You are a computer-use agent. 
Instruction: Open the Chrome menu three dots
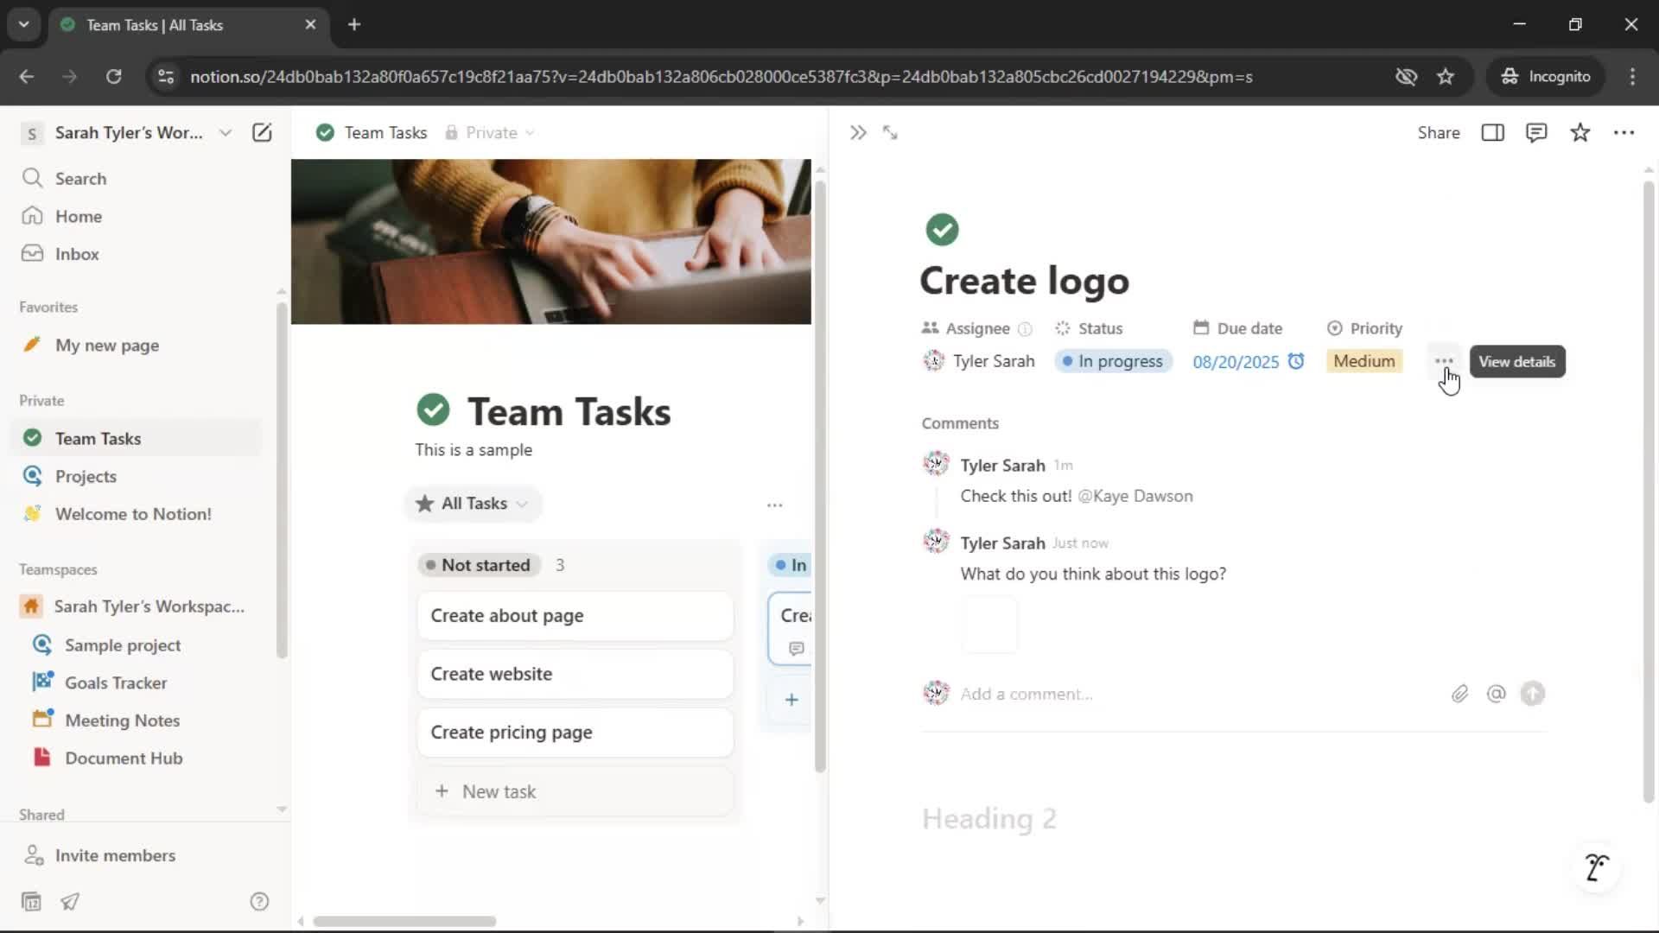coord(1632,76)
